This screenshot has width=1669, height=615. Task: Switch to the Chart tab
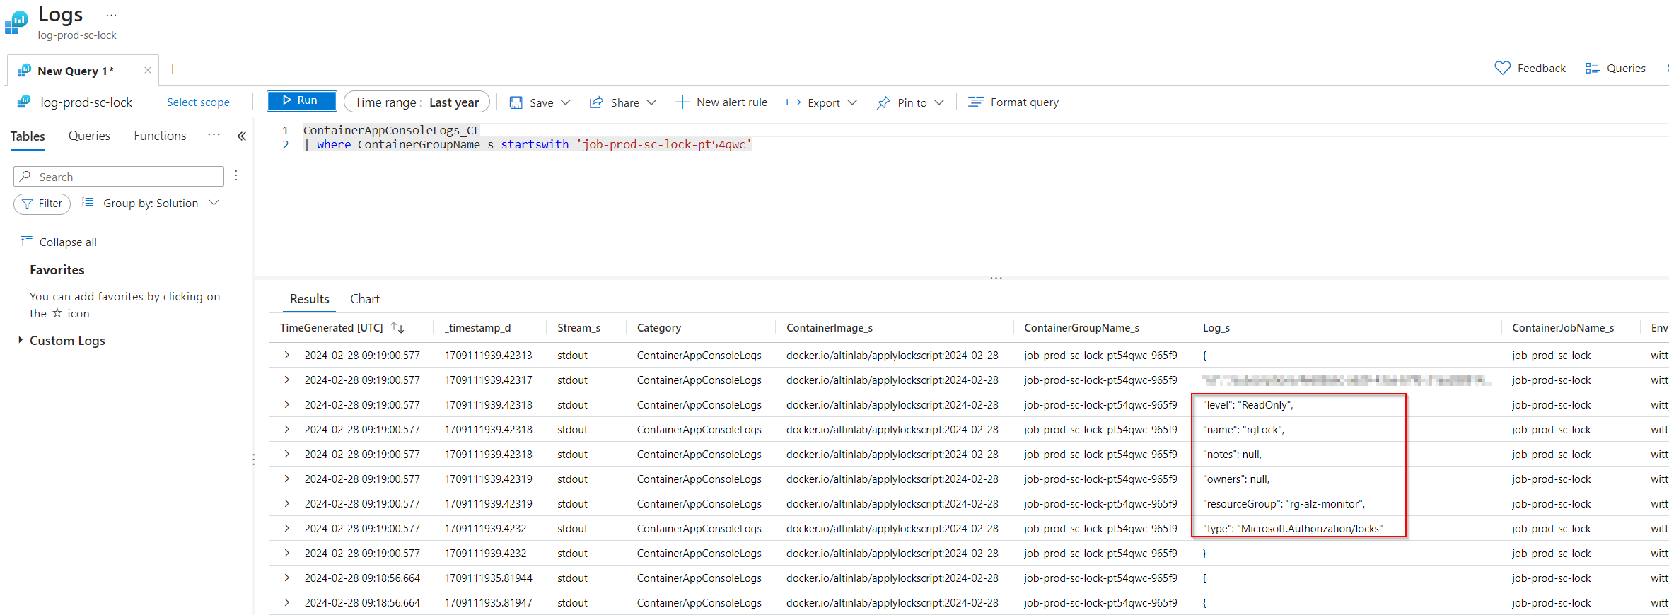pos(365,299)
